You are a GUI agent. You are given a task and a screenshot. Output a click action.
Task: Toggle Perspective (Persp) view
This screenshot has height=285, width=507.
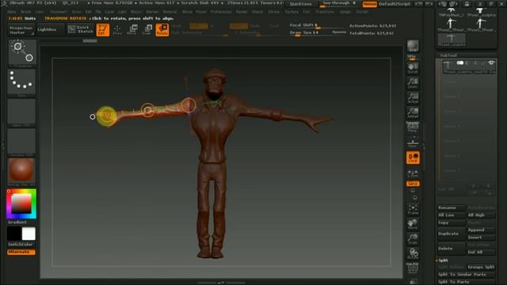[413, 127]
